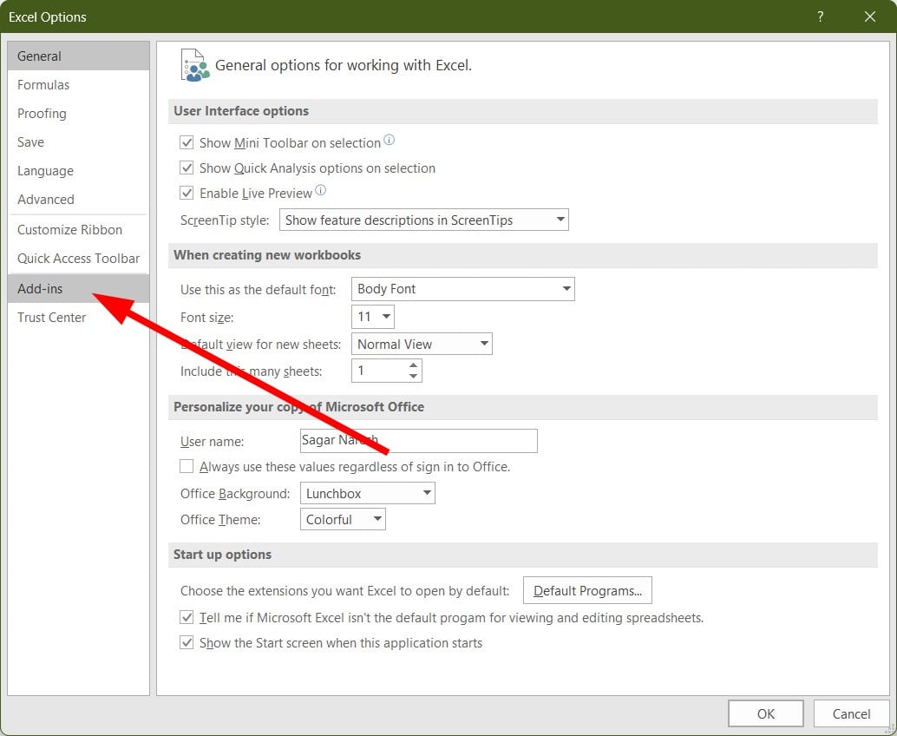Image resolution: width=897 pixels, height=736 pixels.
Task: Click the General options people icon
Action: [x=194, y=65]
